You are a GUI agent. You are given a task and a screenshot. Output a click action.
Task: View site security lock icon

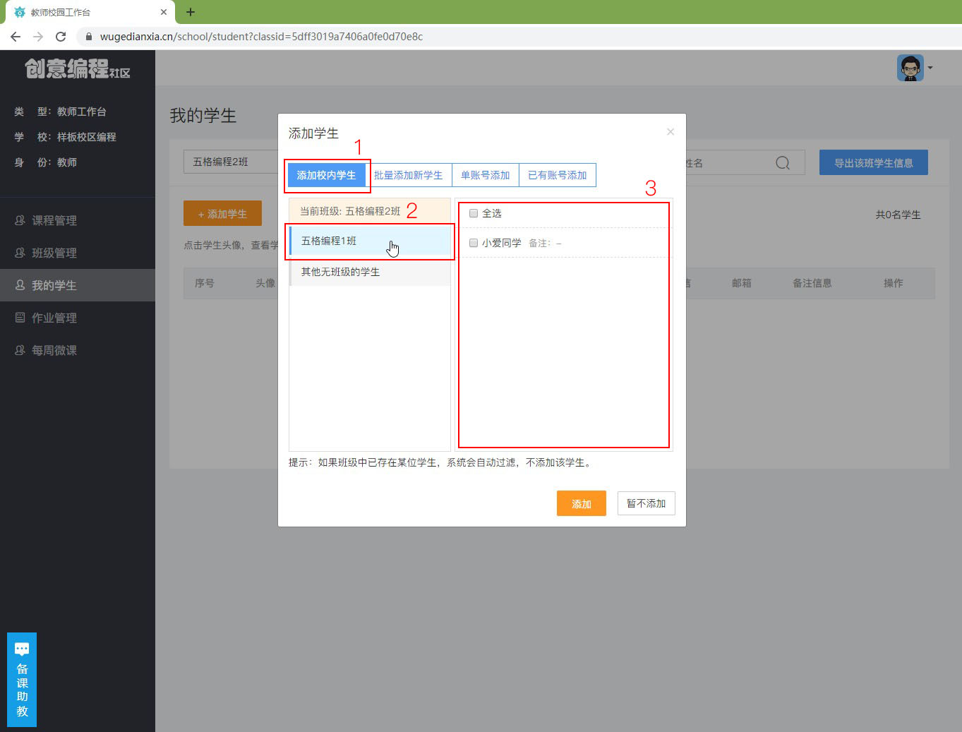[89, 37]
